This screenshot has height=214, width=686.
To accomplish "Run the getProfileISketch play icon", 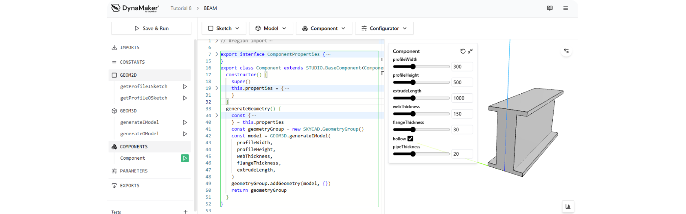I will 185,86.
